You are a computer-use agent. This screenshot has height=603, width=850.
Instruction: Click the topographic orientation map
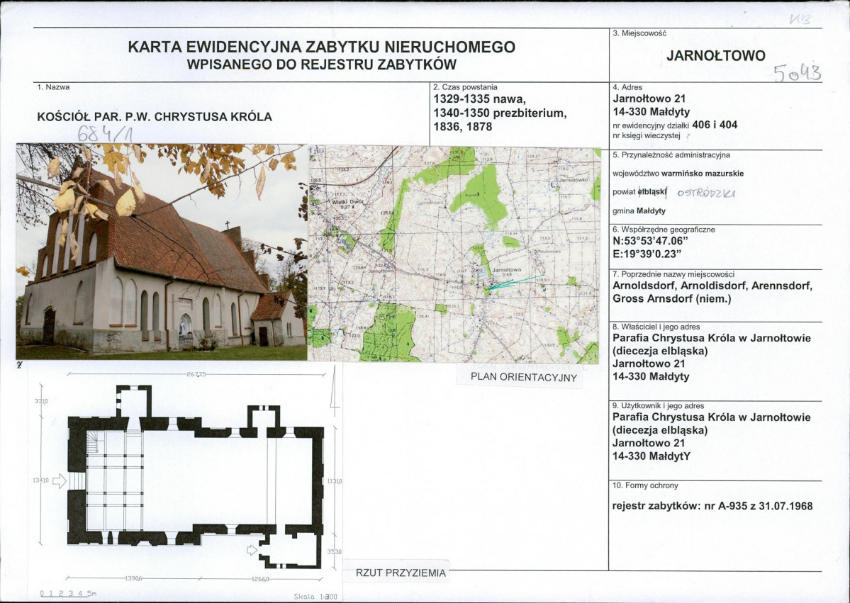[454, 254]
